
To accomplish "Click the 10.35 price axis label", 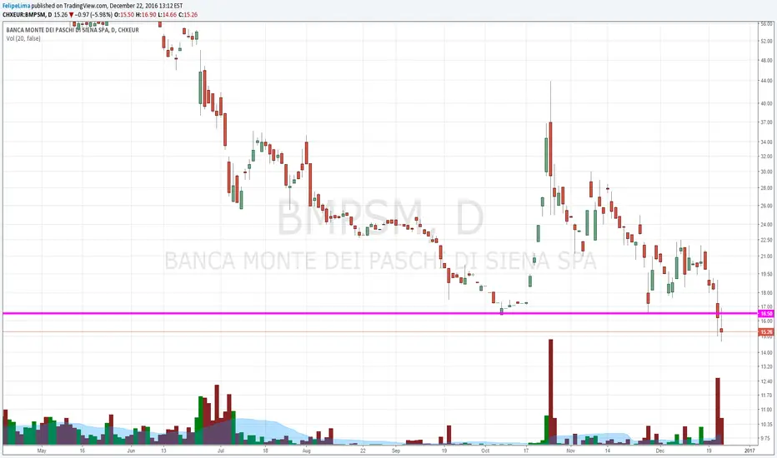I will coord(766,425).
